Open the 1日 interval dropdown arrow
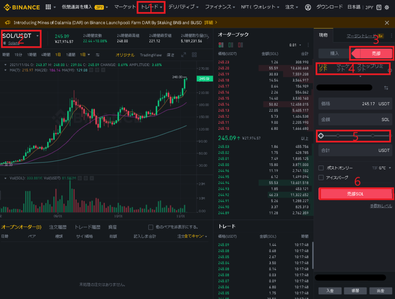Image resolution: width=395 pixels, height=299 pixels. click(x=89, y=55)
